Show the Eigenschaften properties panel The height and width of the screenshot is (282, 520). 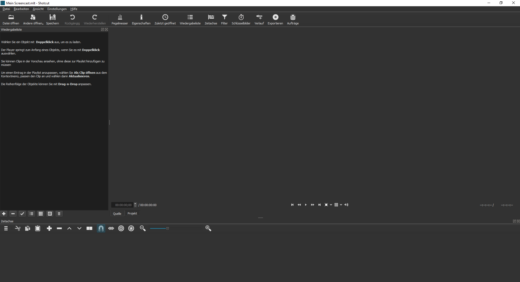[141, 20]
